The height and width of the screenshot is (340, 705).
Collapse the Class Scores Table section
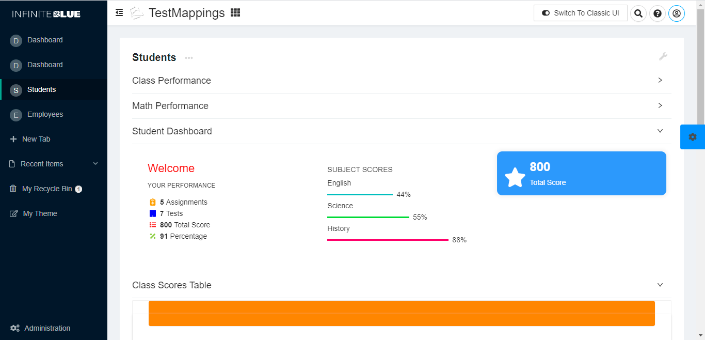[402, 285]
